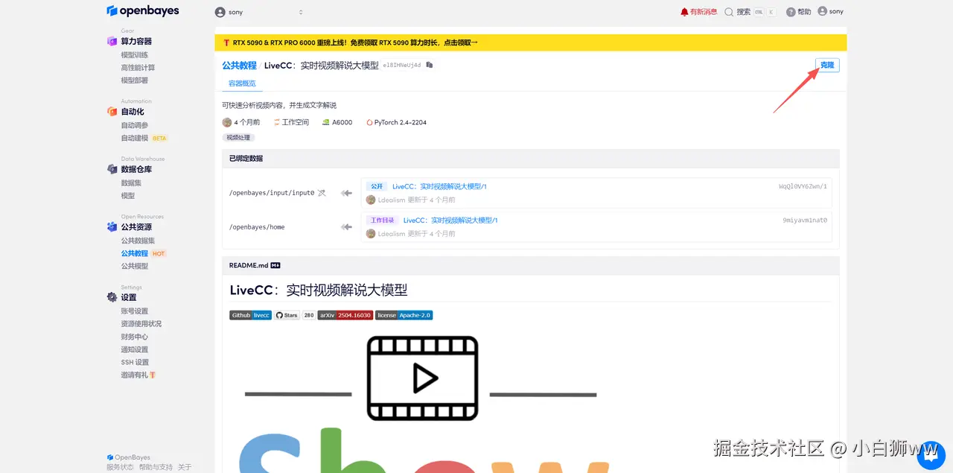Open 公共数据集 in the sidebar
Screen dimensions: 953x473
coord(138,241)
